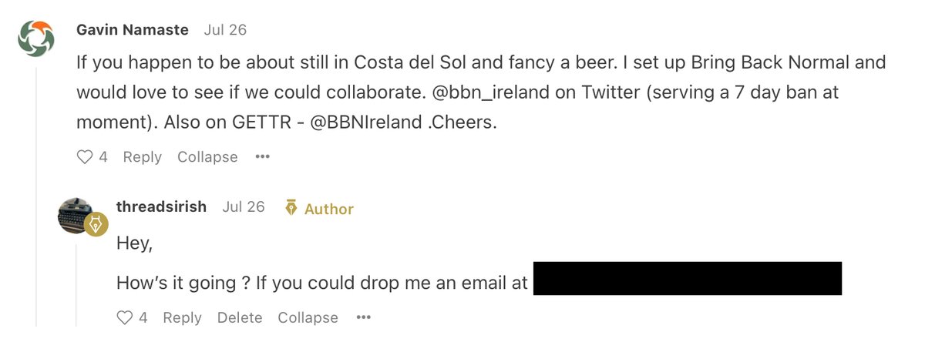Like Gavin Namaste's comment with the heart
Screen dimensions: 925x342
(x=85, y=157)
